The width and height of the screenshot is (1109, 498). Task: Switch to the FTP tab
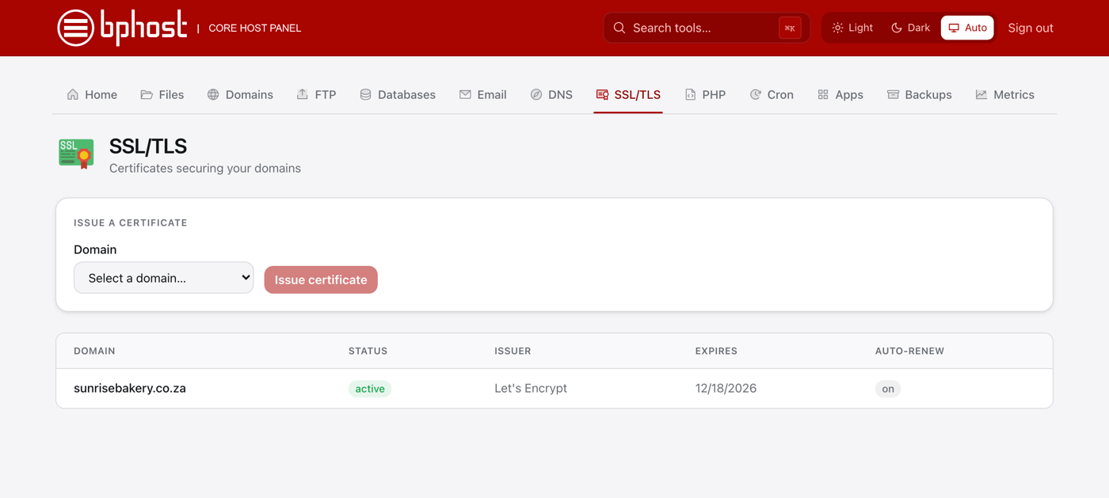pyautogui.click(x=317, y=94)
